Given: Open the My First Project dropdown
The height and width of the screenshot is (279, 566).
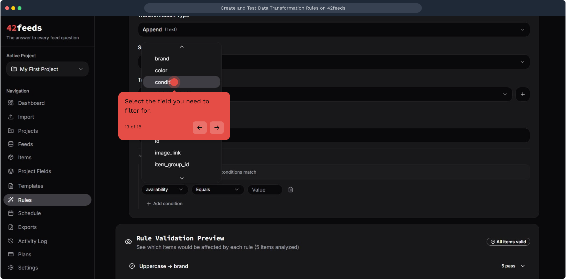Looking at the screenshot, I should pos(47,69).
